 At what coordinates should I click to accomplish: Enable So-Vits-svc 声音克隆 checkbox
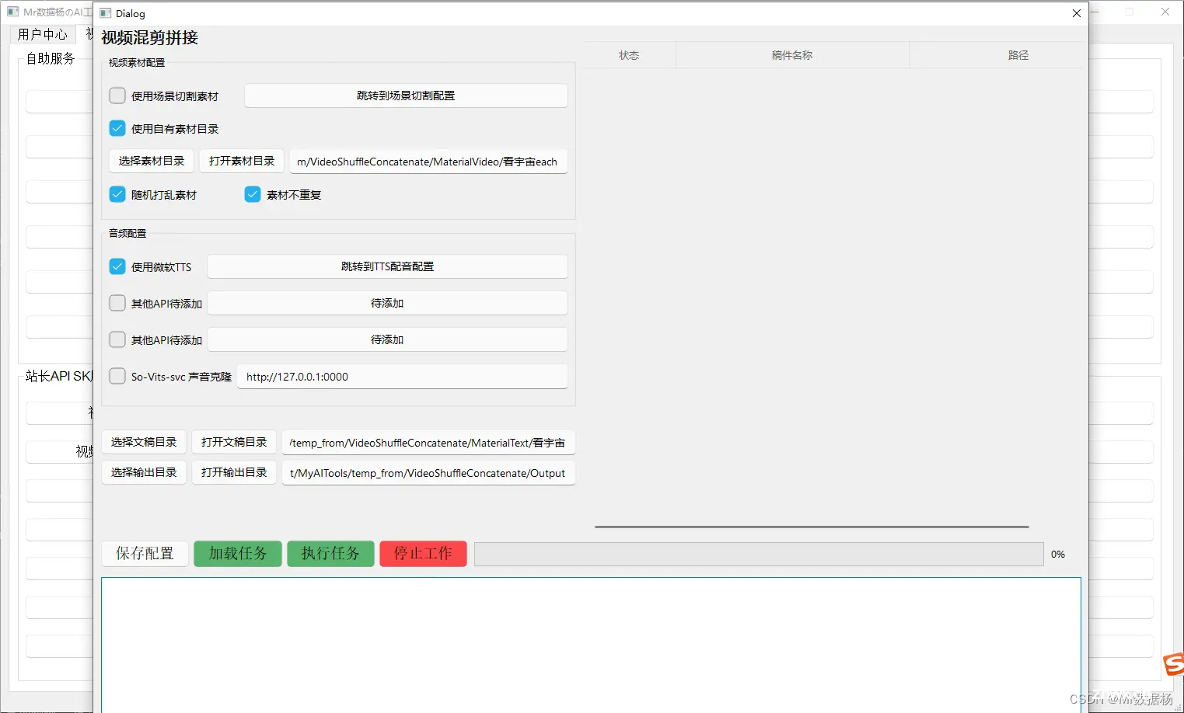(x=117, y=376)
